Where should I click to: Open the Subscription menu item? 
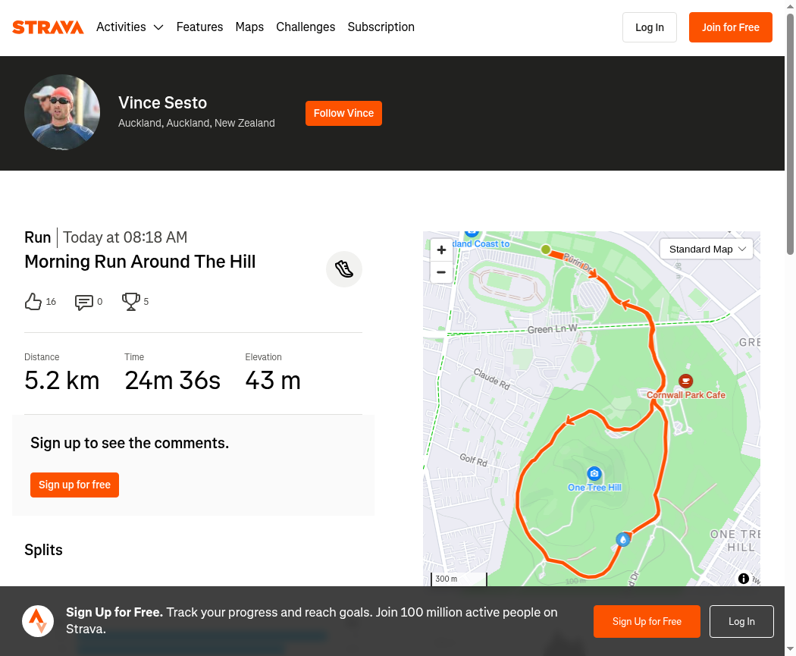click(381, 27)
